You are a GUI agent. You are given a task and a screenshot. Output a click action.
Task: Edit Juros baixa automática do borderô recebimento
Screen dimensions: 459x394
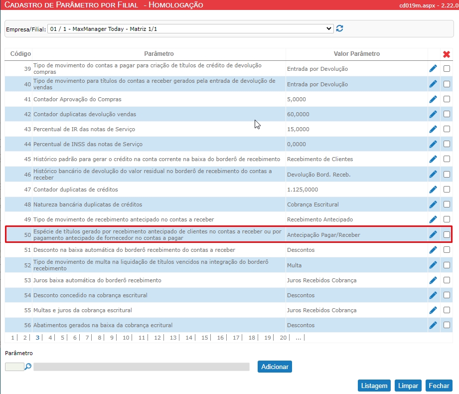[x=433, y=280]
